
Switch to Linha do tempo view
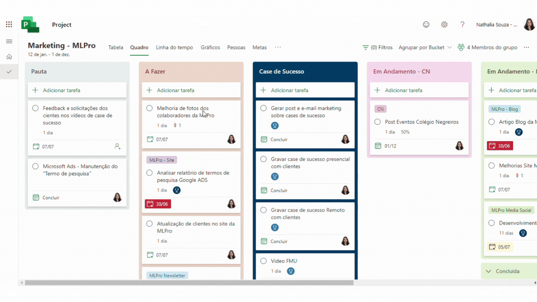pyautogui.click(x=174, y=48)
